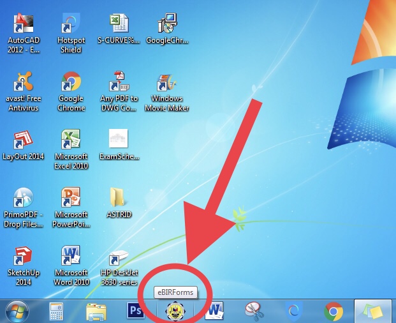
Task: Open Calculator from the taskbar
Action: point(56,311)
